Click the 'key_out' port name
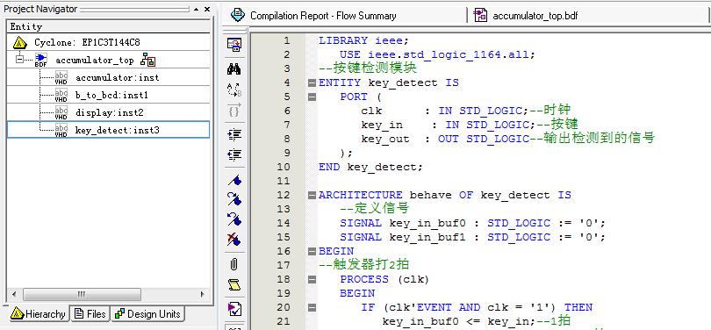Image resolution: width=711 pixels, height=330 pixels. pyautogui.click(x=385, y=140)
